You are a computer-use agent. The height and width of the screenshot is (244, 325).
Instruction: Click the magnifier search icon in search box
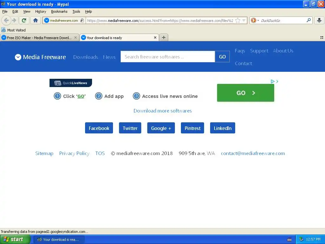[x=308, y=20]
